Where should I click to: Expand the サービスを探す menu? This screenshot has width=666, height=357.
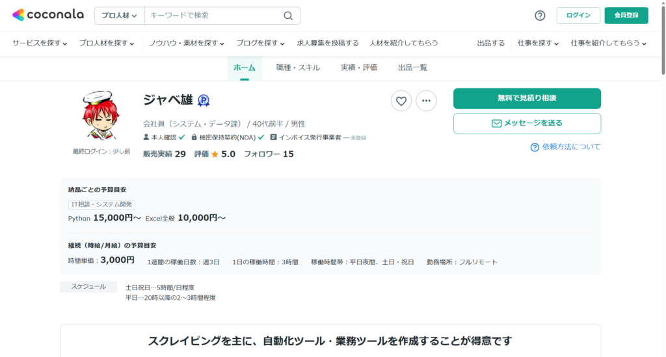pos(40,43)
